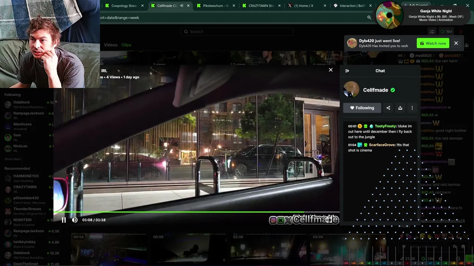
Task: Close the CRAZYTAWN browser tab
Action: (279, 6)
